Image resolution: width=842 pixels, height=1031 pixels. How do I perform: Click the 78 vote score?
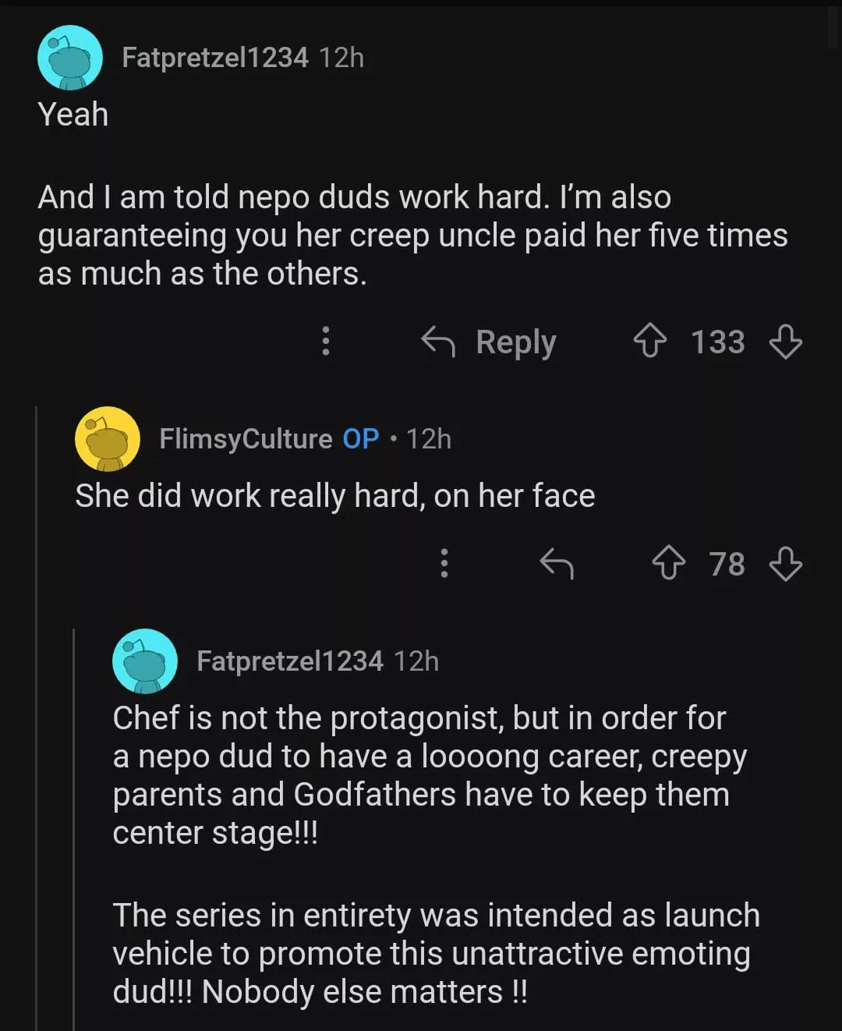pos(727,563)
